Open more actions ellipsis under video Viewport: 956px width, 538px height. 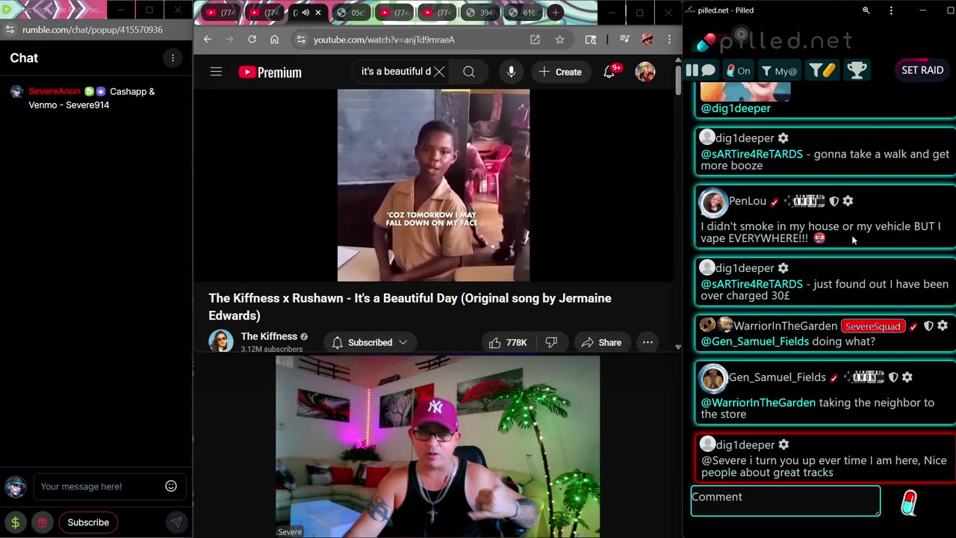point(648,342)
